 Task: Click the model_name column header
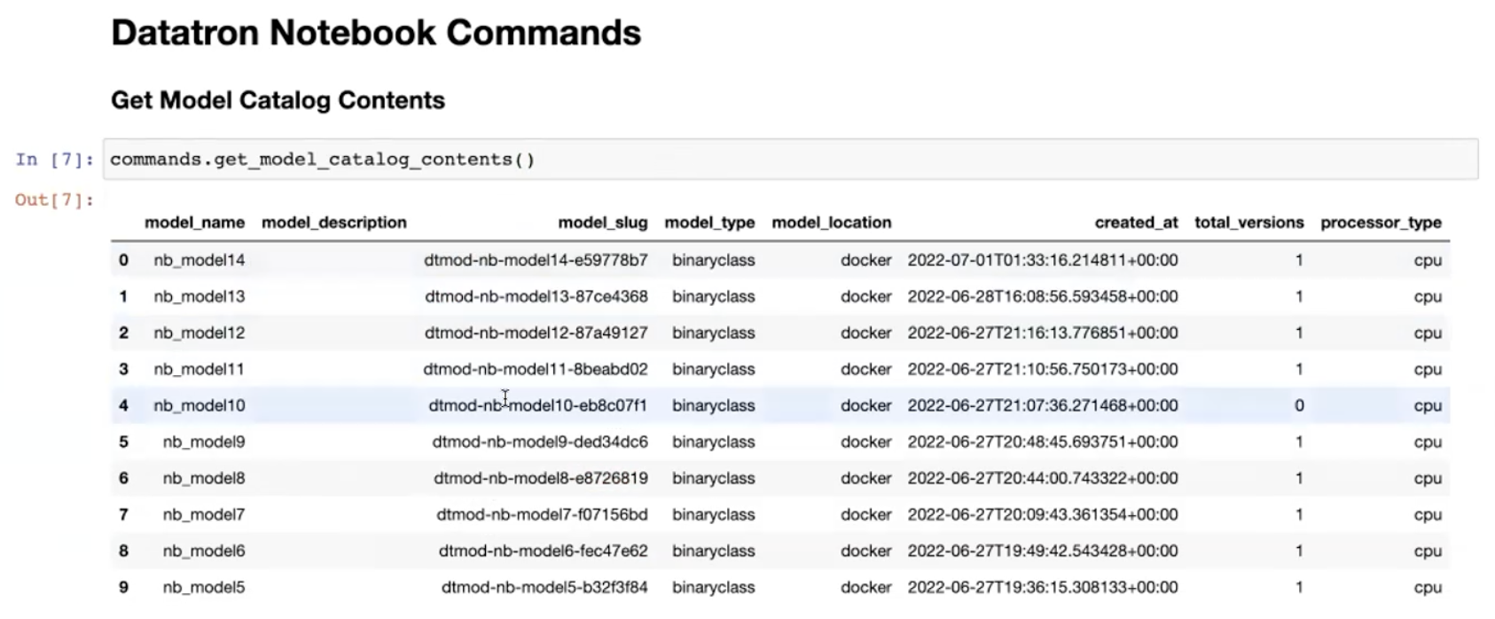(194, 223)
